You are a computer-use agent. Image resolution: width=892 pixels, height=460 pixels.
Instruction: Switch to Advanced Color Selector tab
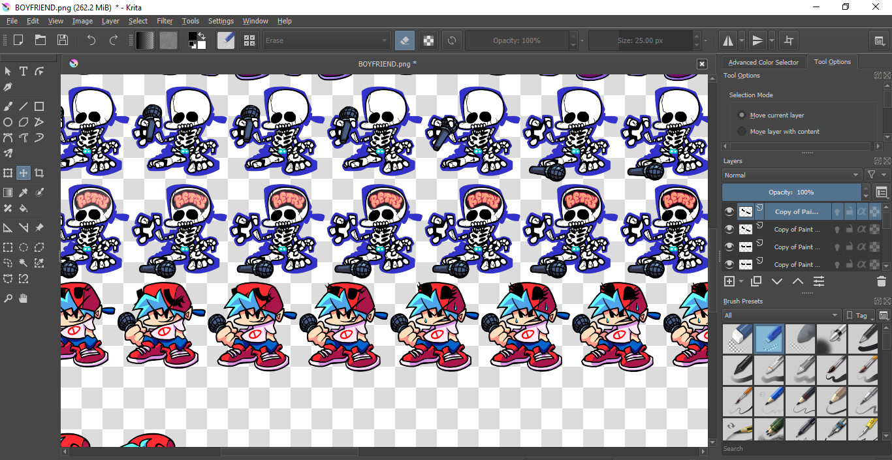pos(763,62)
